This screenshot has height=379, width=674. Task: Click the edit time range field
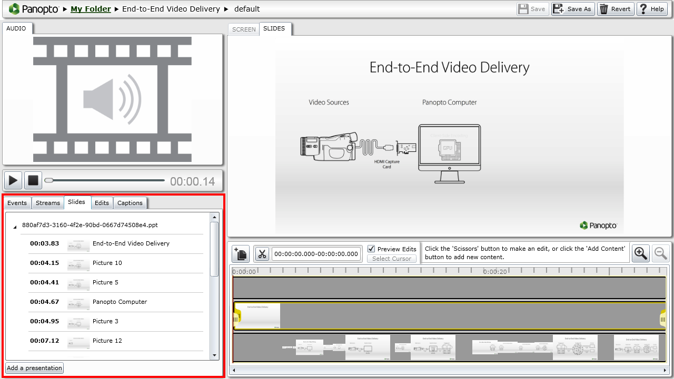(316, 254)
